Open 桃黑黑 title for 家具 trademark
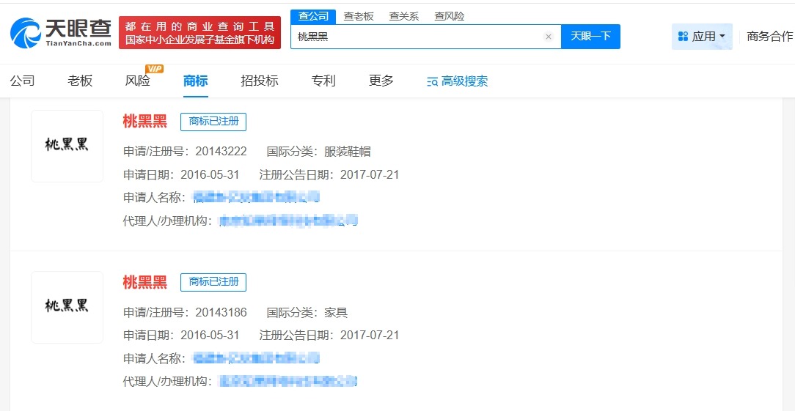 click(145, 282)
